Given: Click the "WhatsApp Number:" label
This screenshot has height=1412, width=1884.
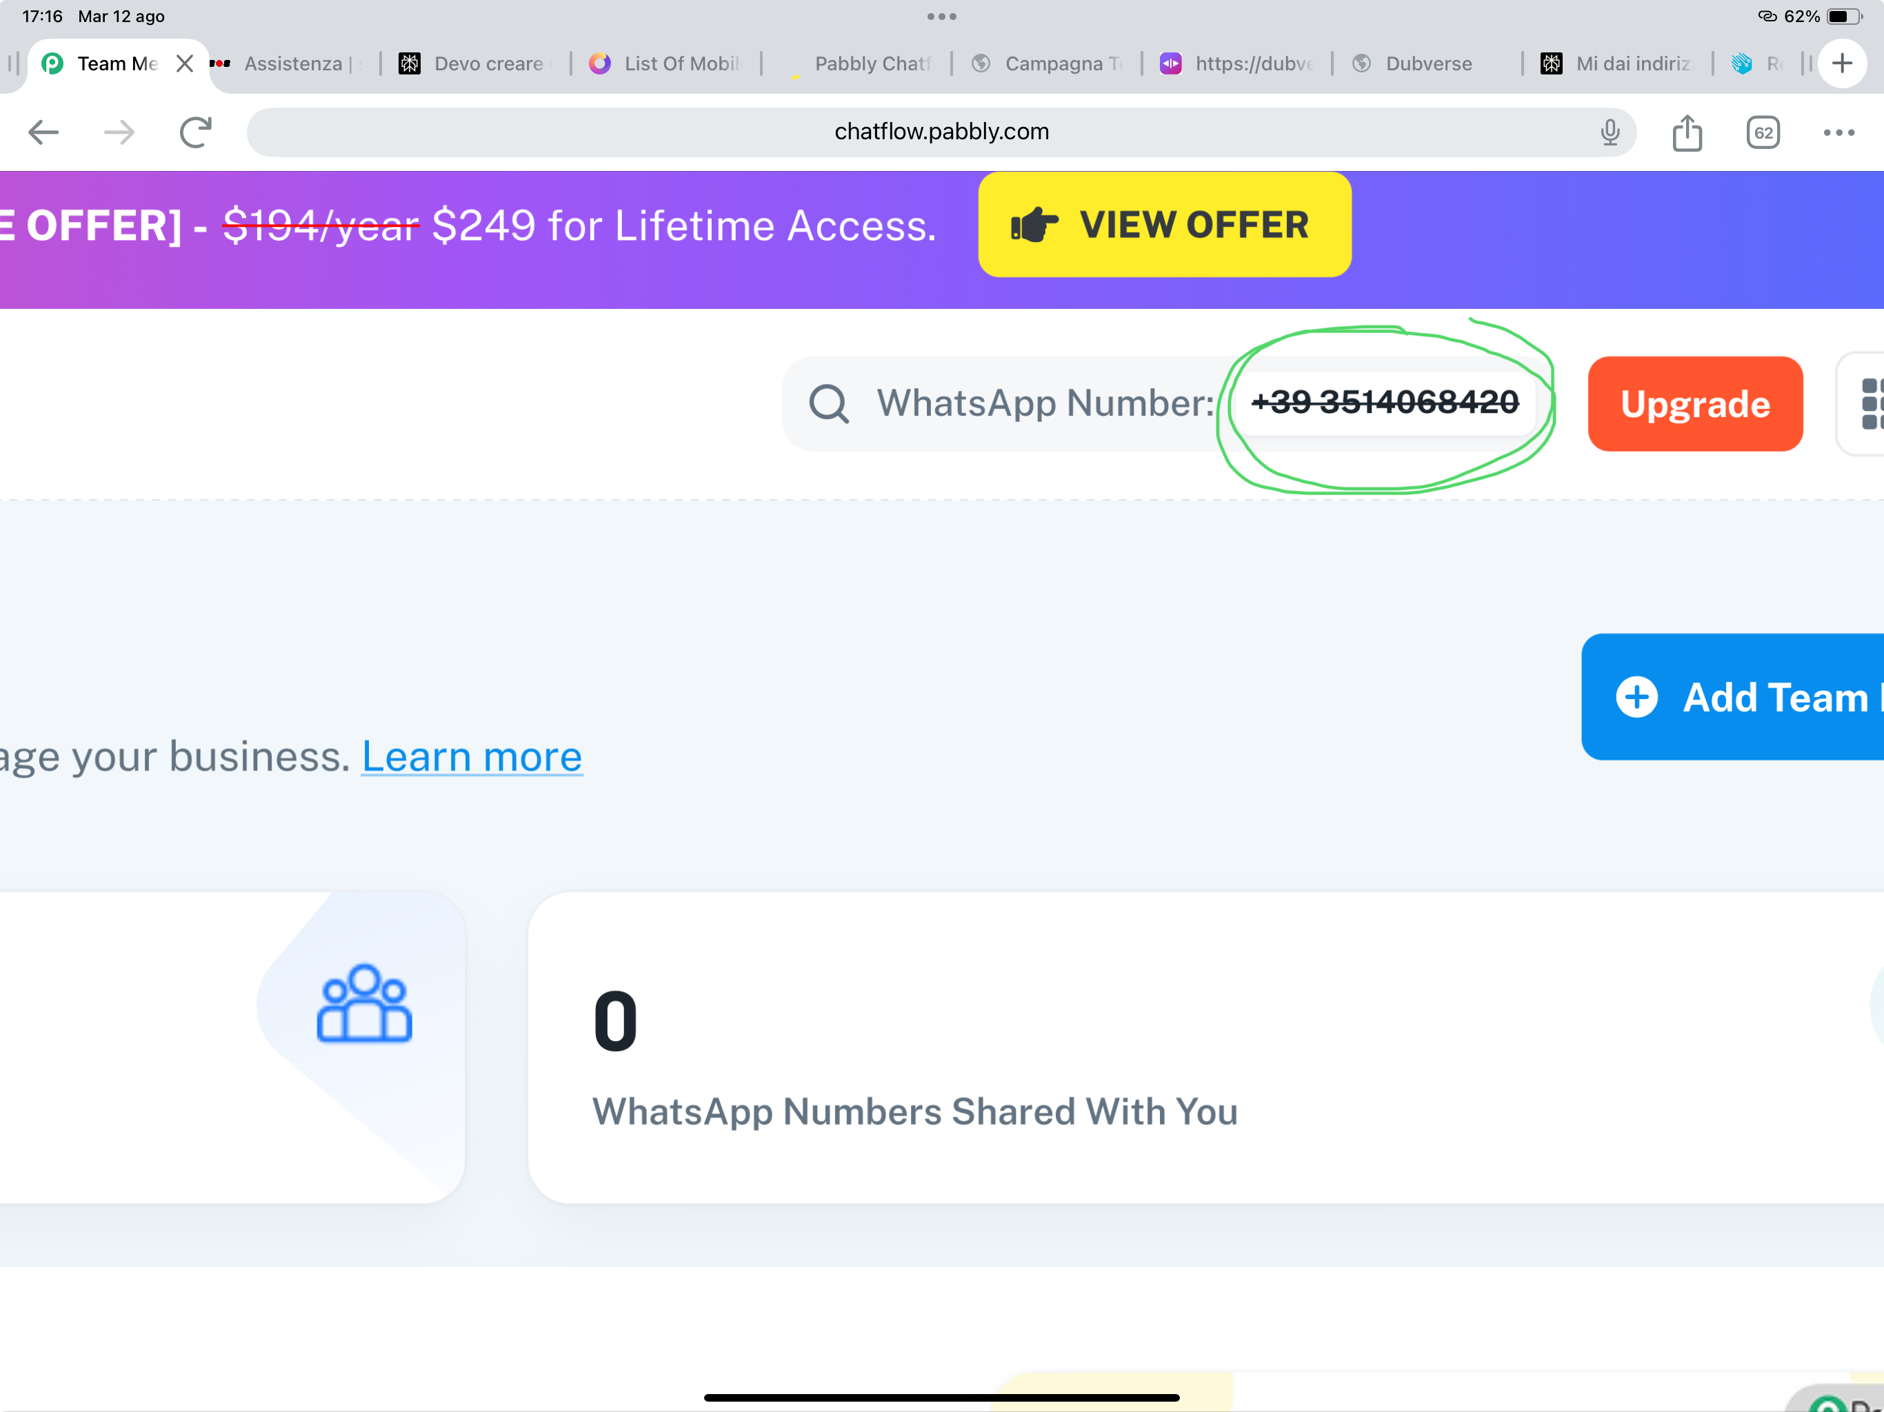Looking at the screenshot, I should [x=1046, y=403].
